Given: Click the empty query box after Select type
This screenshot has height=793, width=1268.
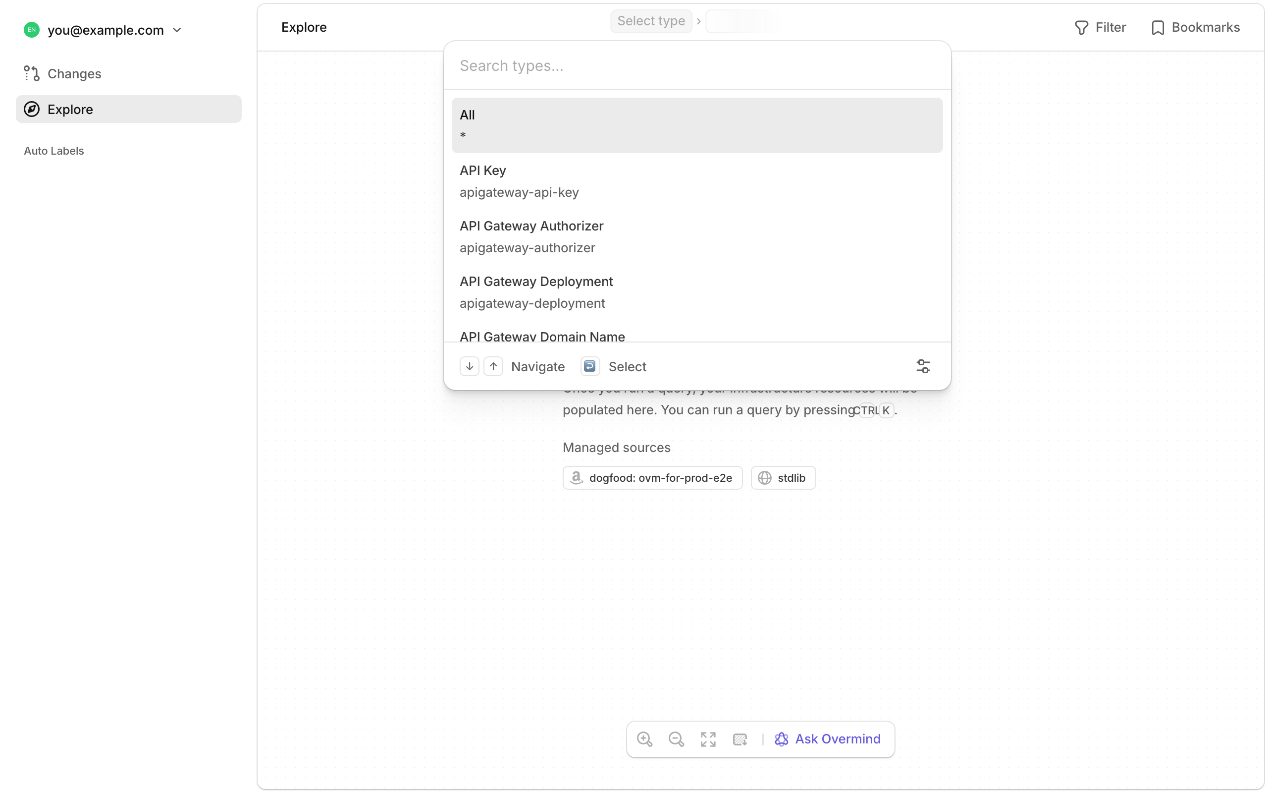Looking at the screenshot, I should (x=744, y=21).
